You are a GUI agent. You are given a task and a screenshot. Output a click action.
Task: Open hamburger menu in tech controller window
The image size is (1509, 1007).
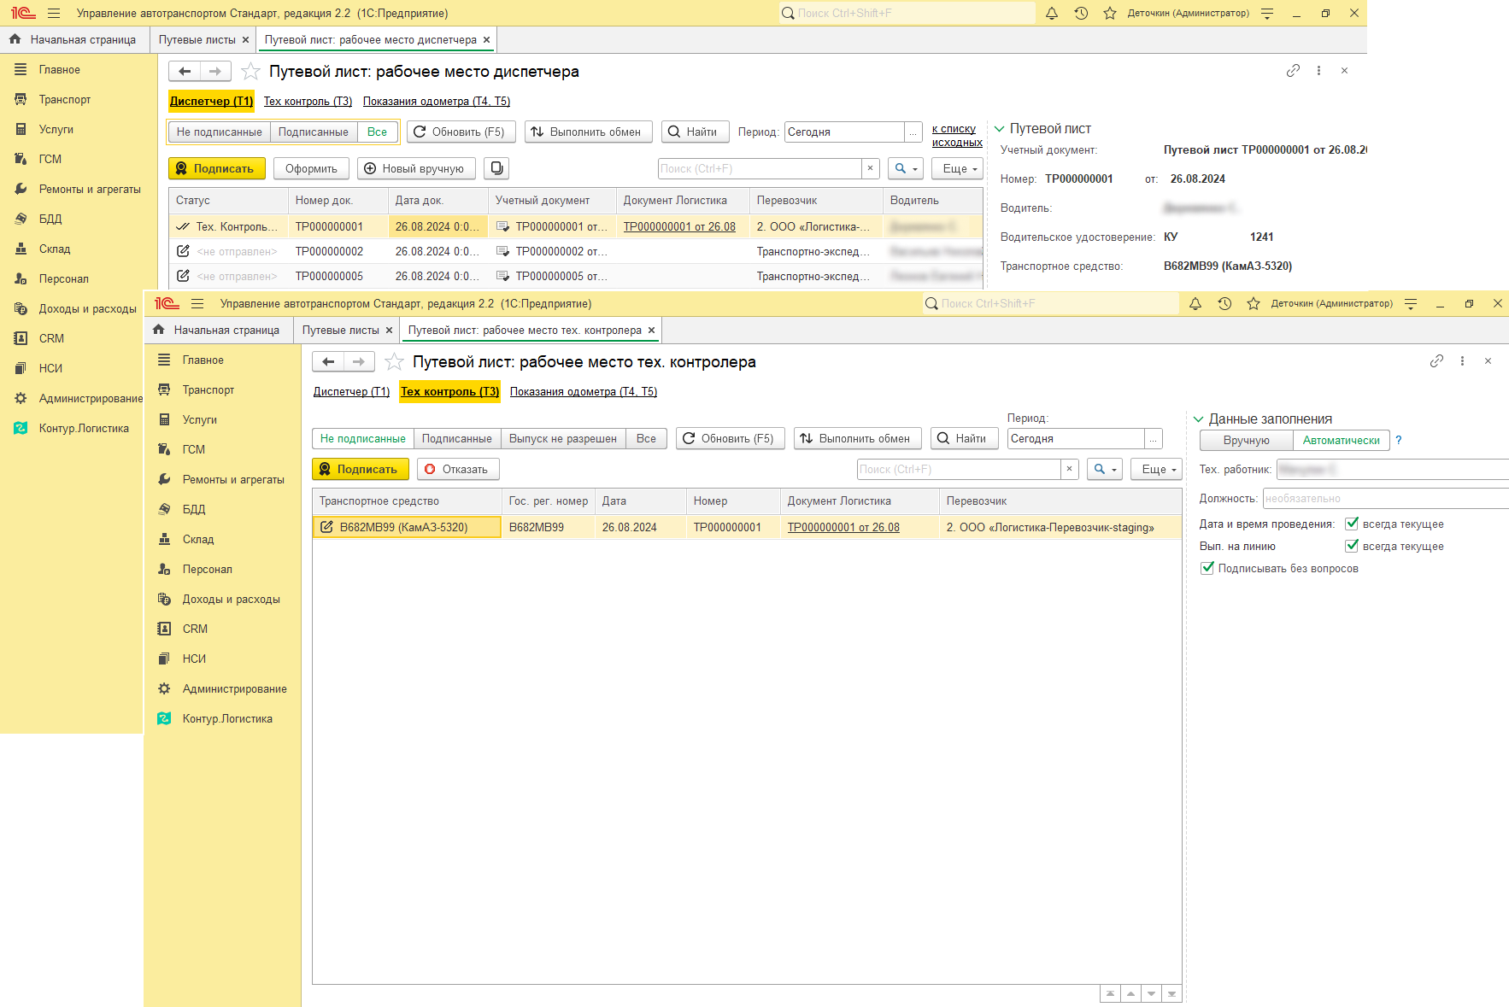(197, 304)
